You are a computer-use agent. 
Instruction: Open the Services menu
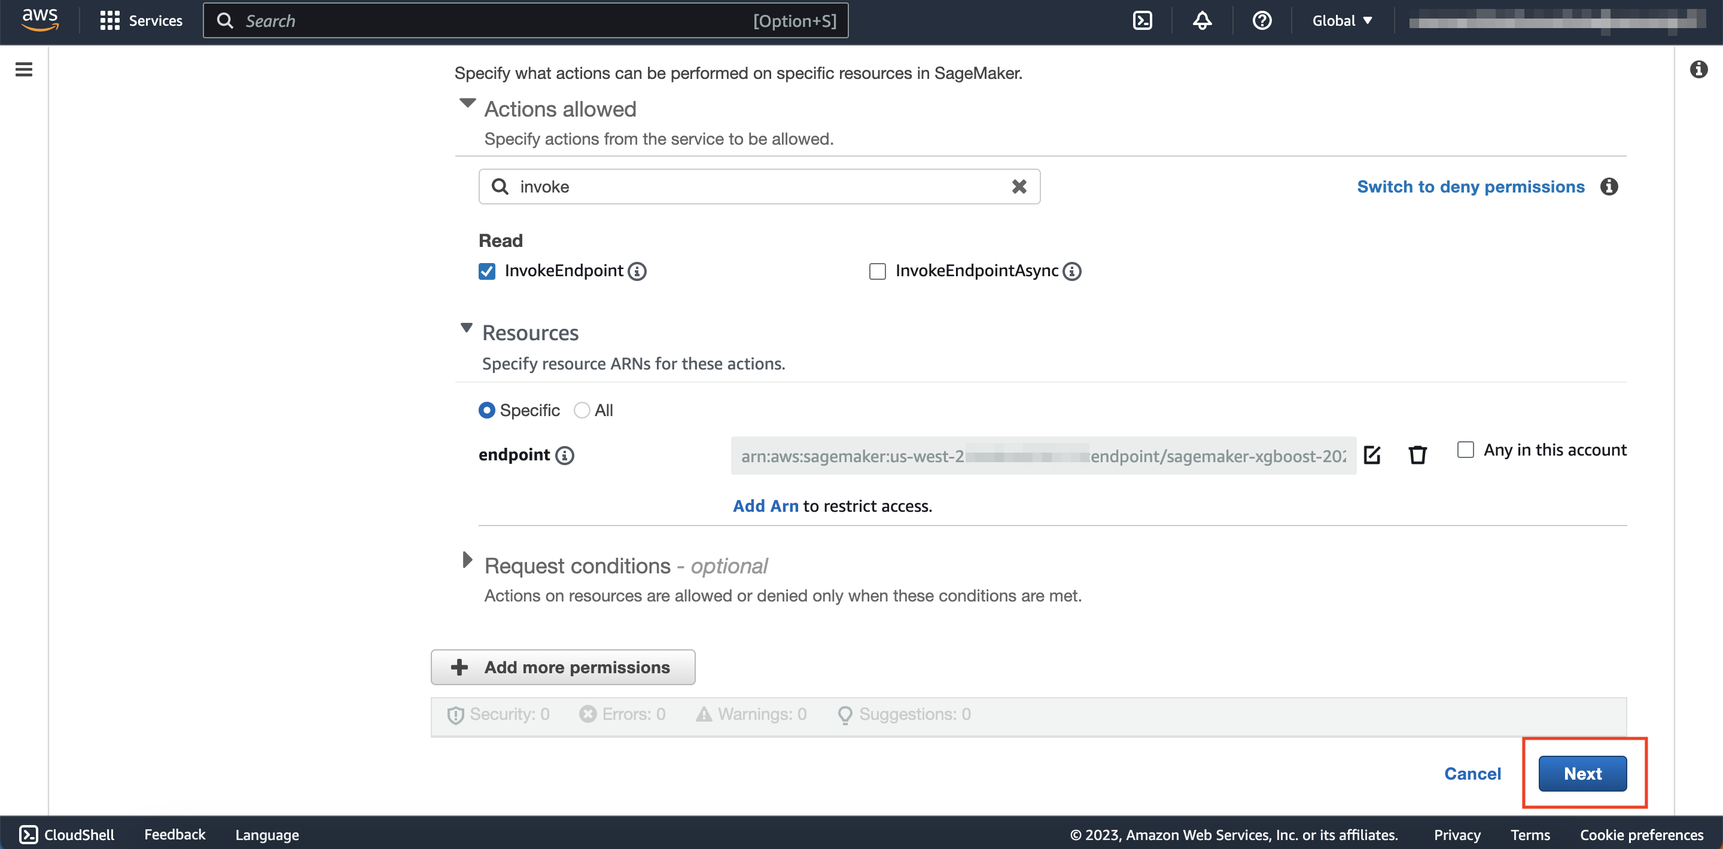click(x=141, y=21)
